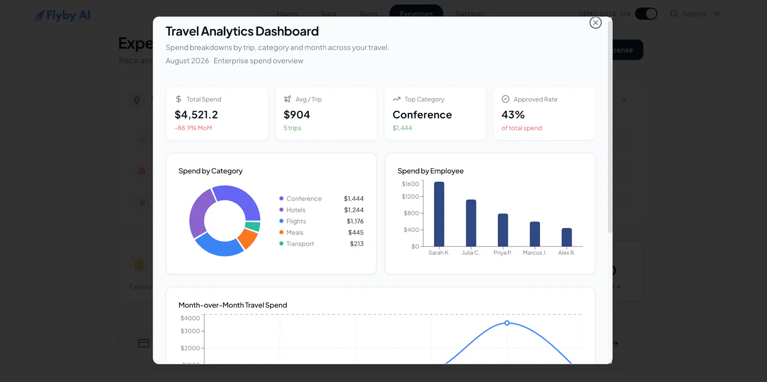The image size is (767, 382).
Task: Click the 'Transport' legend label
Action: click(300, 244)
